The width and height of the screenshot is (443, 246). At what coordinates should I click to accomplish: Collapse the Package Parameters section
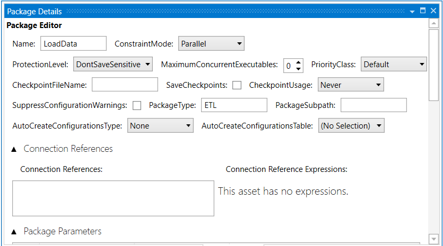tap(14, 232)
